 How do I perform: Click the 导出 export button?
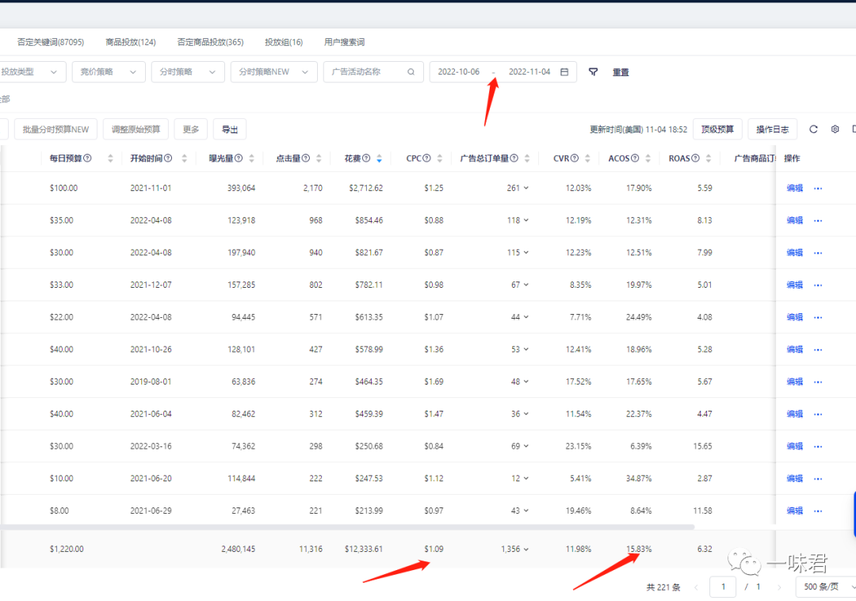click(230, 129)
